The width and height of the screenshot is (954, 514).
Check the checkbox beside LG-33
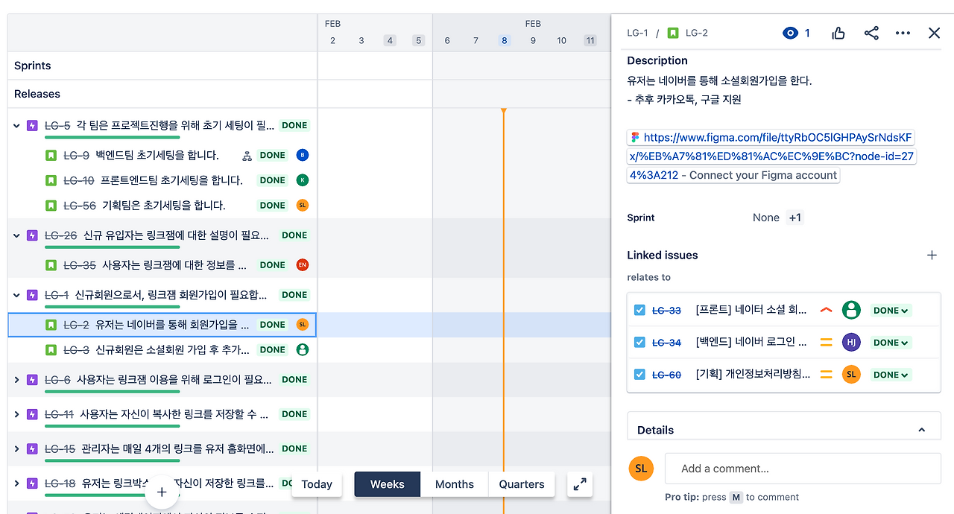(x=639, y=310)
